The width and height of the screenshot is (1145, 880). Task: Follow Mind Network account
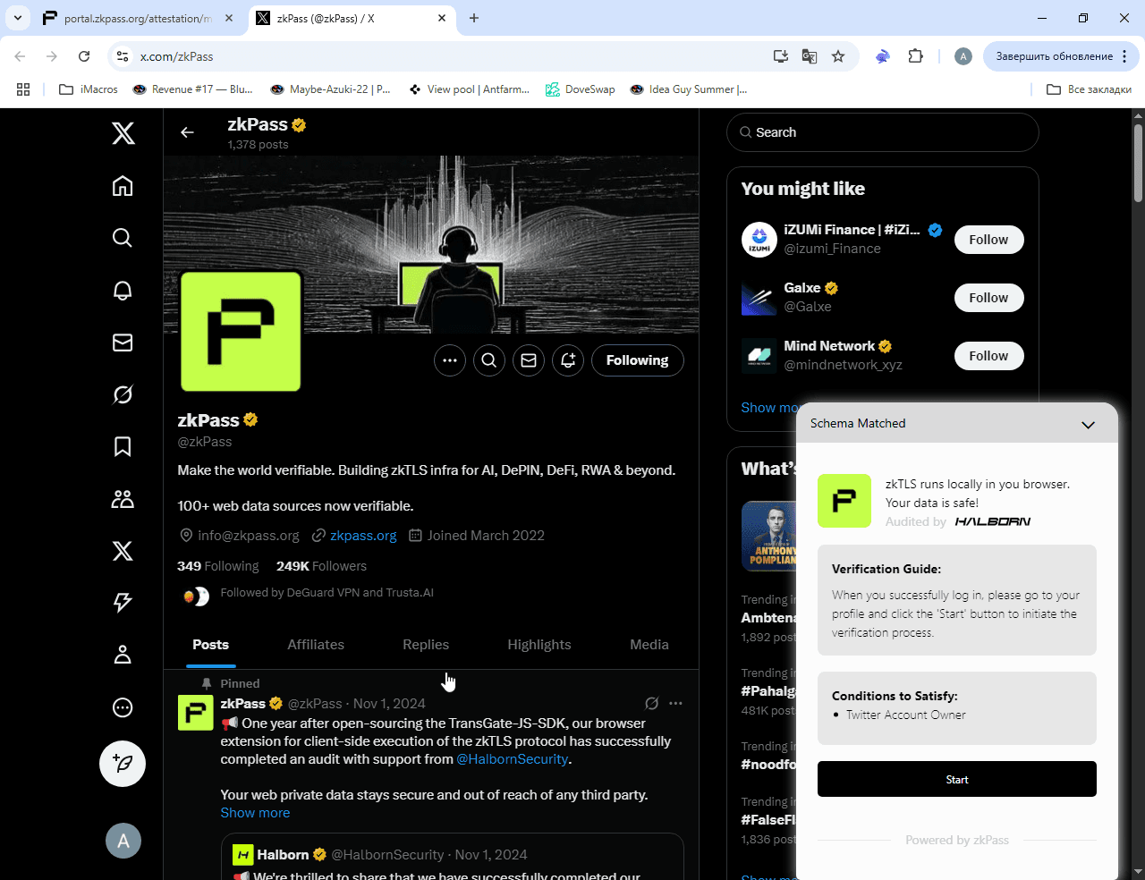pos(988,356)
